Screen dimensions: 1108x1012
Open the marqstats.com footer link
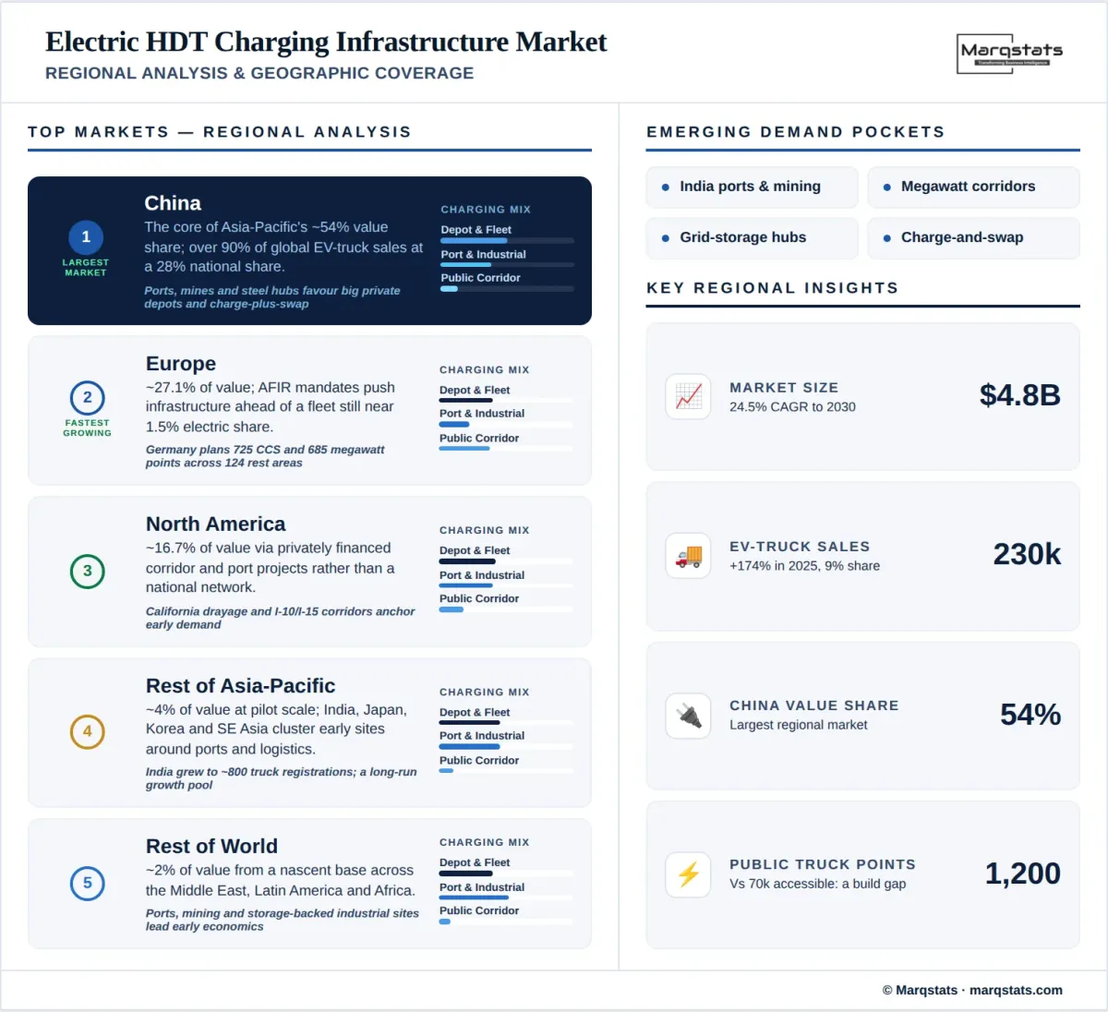(x=1016, y=990)
